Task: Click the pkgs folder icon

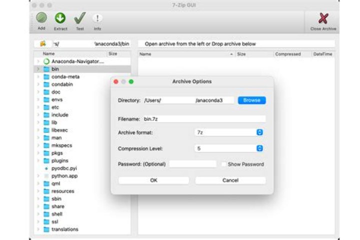Action: click(x=46, y=153)
